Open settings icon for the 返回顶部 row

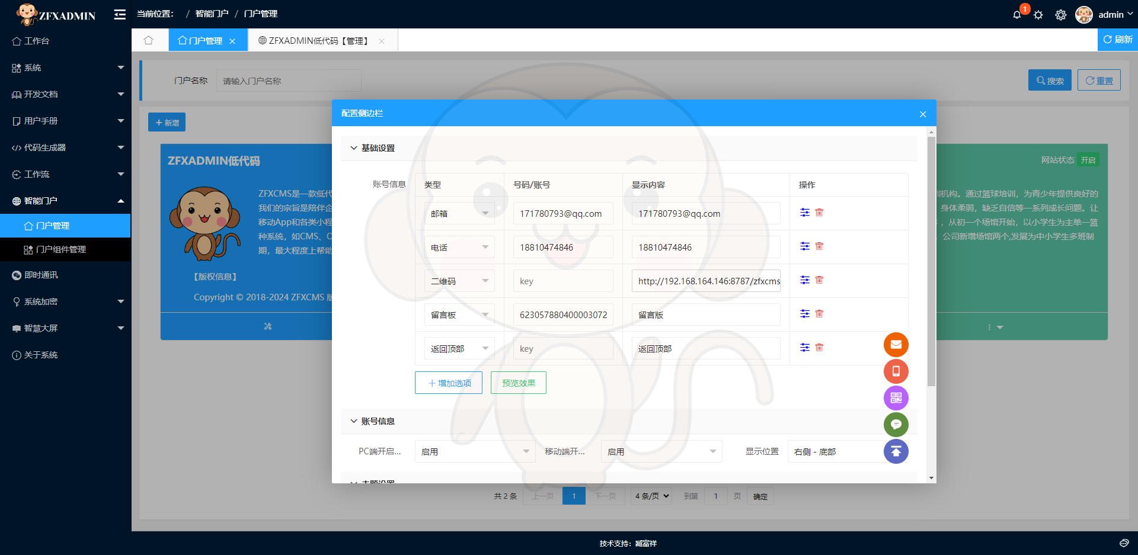[805, 348]
